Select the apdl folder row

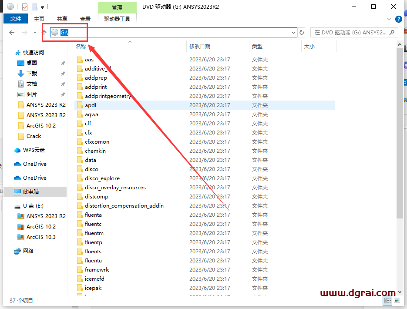[205, 105]
